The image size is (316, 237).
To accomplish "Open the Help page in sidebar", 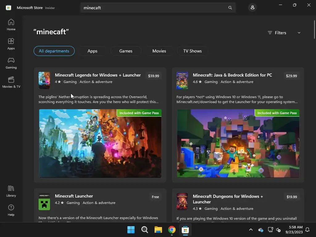I will 11,210.
